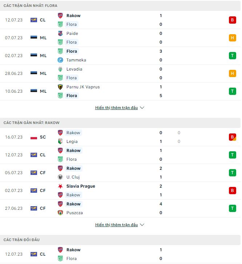Click 'Hiển thị thêm trận đấu' under Flora
The image size is (242, 264).
(x=116, y=108)
